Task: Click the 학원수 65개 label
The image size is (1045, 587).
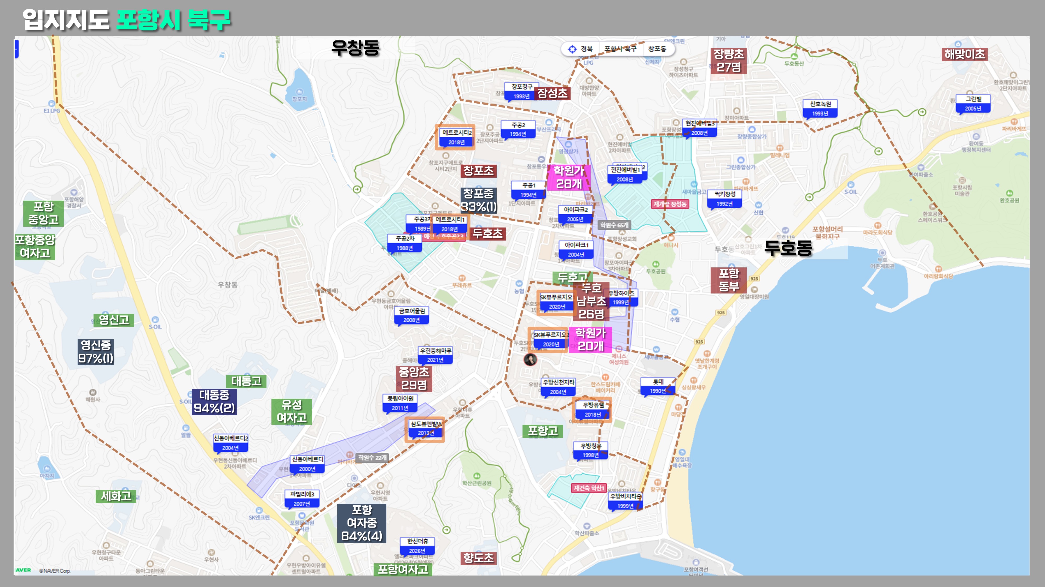Action: coord(614,225)
